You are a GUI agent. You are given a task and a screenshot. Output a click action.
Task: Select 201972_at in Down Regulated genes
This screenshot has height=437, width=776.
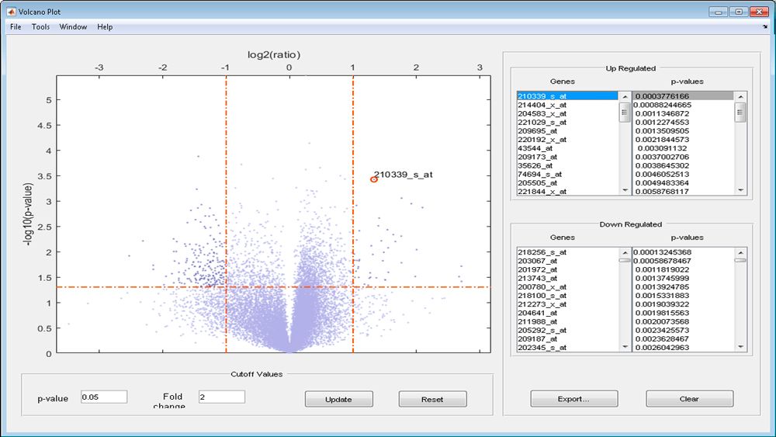(x=567, y=269)
